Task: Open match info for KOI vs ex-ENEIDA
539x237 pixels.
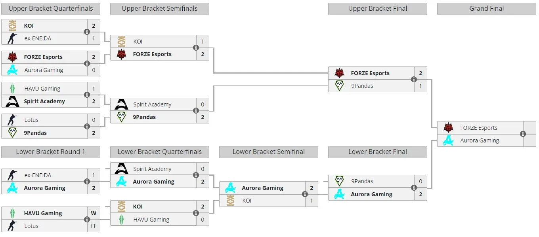Action: click(87, 32)
